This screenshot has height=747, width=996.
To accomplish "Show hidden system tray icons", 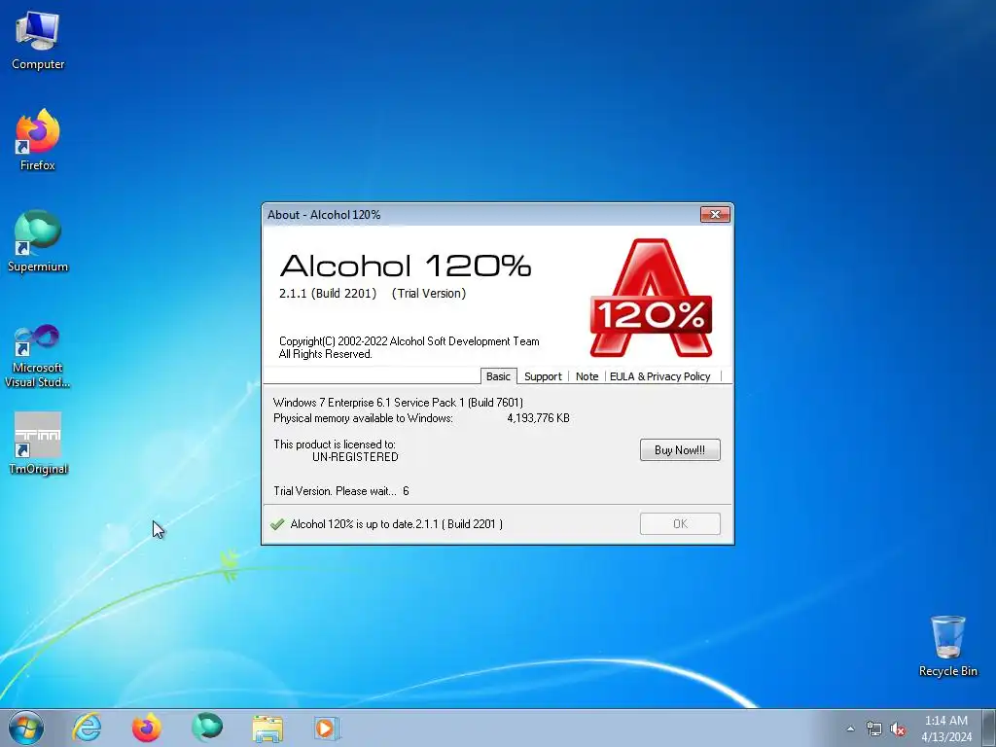I will coord(850,729).
